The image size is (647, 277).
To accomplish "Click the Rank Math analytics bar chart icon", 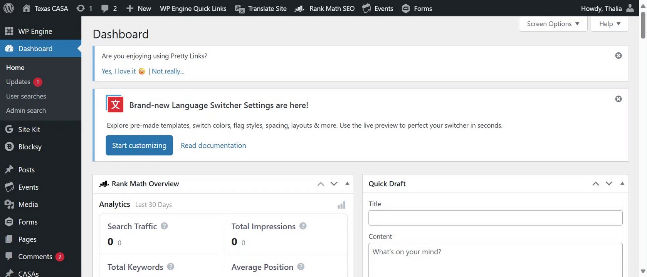I will coord(341,205).
